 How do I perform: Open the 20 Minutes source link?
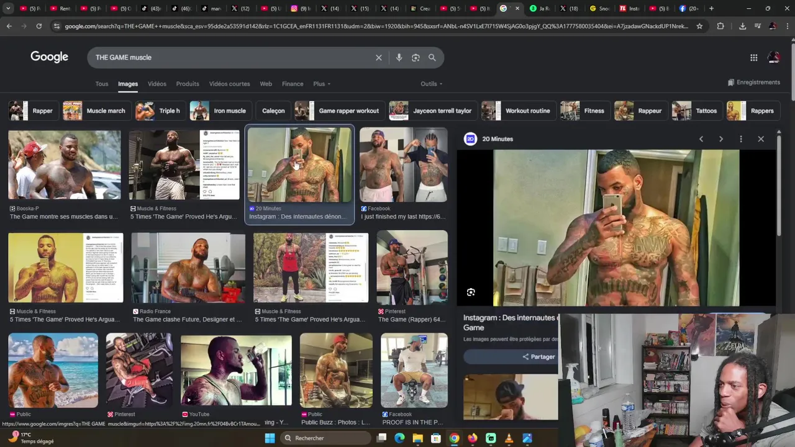click(x=497, y=139)
